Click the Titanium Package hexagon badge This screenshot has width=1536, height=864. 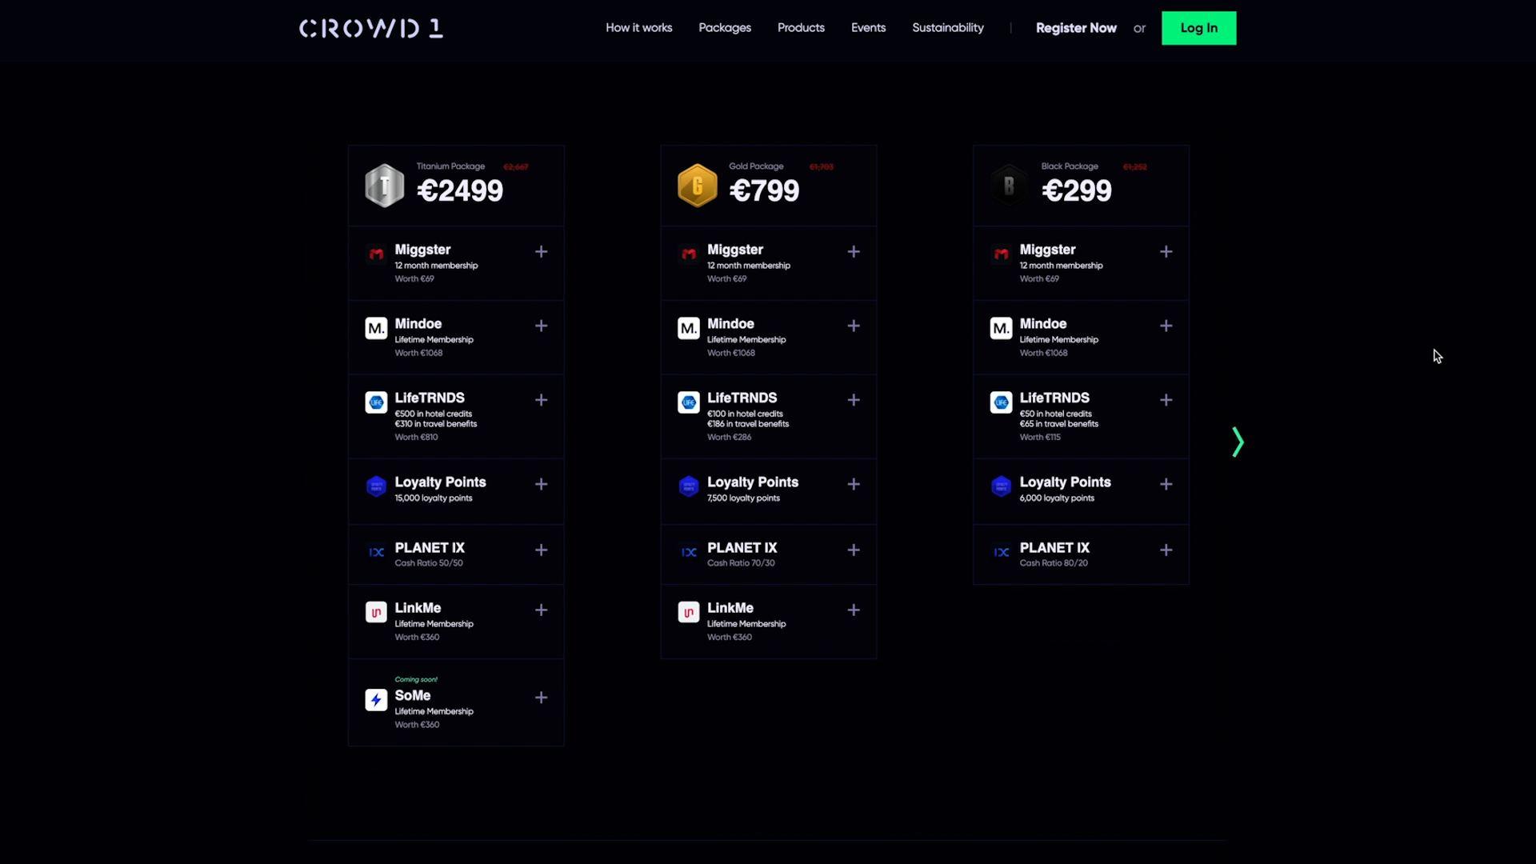384,186
